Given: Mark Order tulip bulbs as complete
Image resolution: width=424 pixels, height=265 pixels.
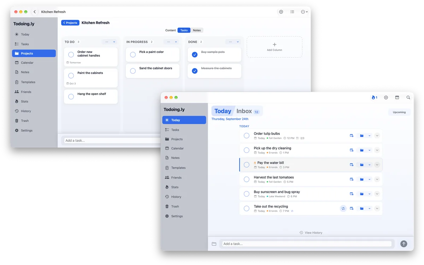Looking at the screenshot, I should [247, 136].
